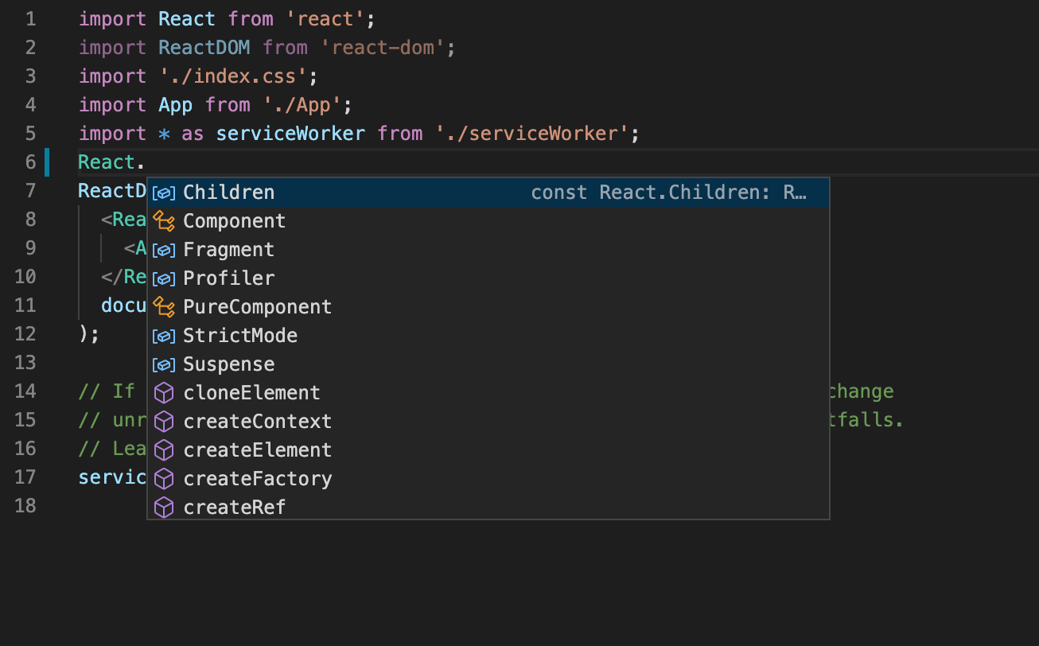Click the method icon beside createElement

tap(164, 449)
